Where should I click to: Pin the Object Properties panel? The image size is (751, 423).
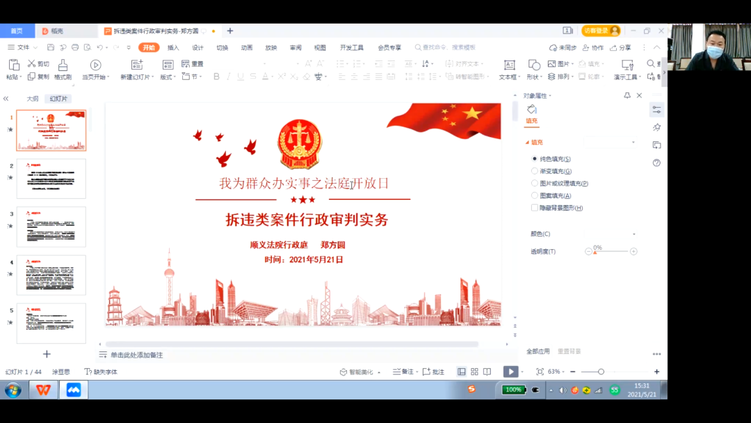(x=627, y=95)
